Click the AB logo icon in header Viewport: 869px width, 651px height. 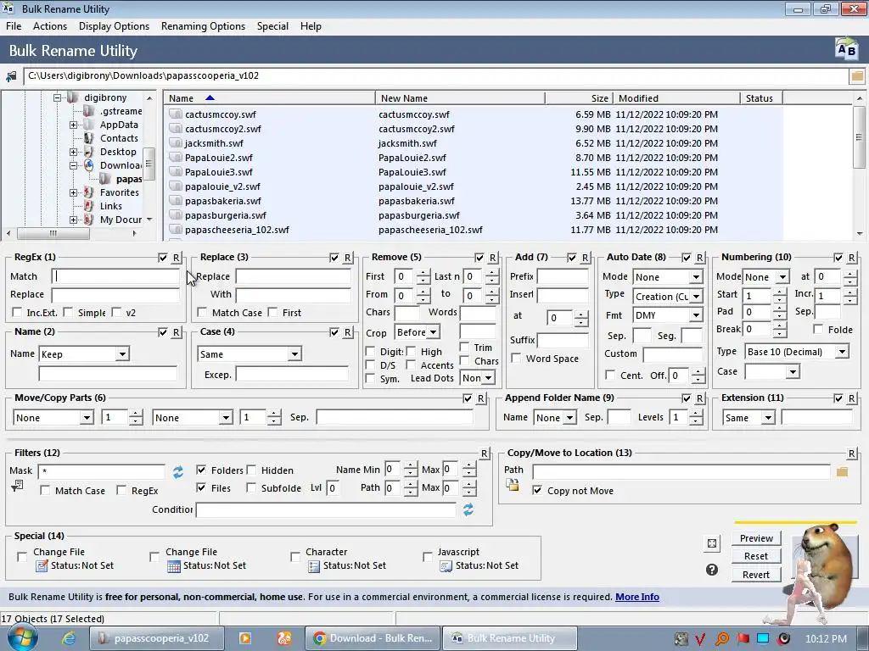(846, 50)
